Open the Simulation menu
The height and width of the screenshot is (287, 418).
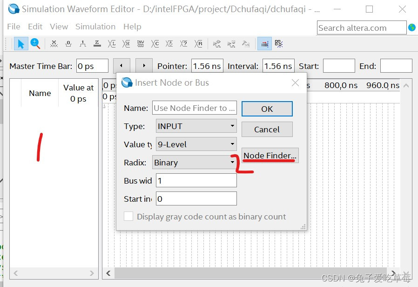tap(95, 27)
